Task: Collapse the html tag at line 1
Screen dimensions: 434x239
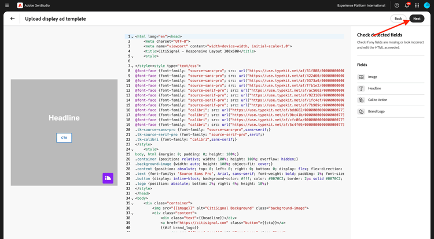Action: click(133, 37)
